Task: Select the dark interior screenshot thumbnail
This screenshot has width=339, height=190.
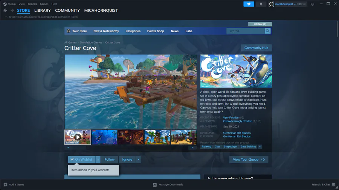Action: (x=131, y=137)
